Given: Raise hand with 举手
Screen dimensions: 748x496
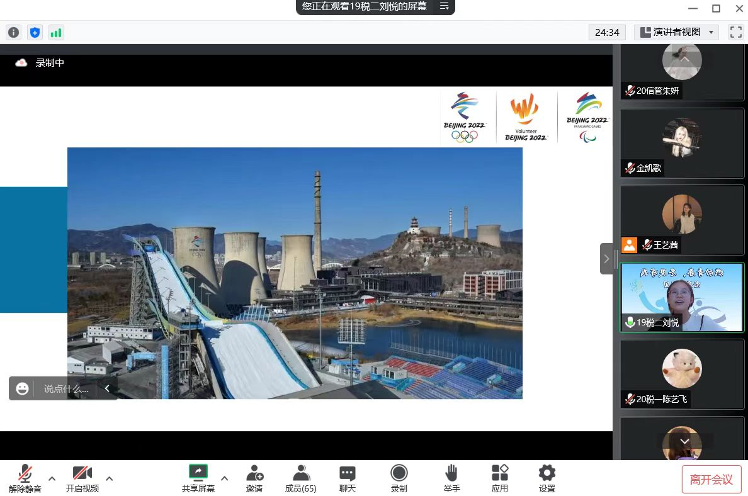Looking at the screenshot, I should pyautogui.click(x=451, y=478).
